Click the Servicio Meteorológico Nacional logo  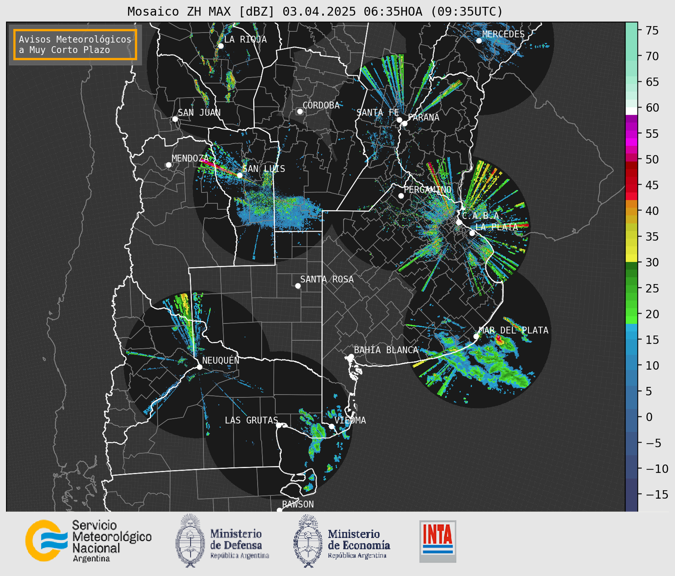[88, 541]
